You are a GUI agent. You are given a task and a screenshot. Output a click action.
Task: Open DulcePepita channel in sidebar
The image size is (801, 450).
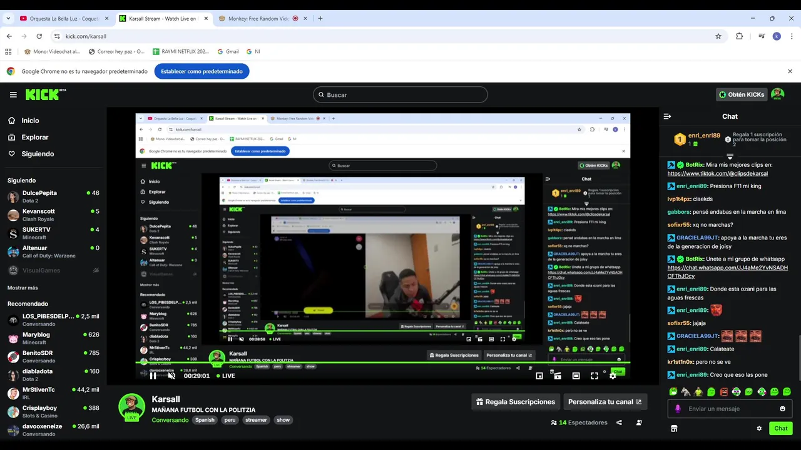pyautogui.click(x=53, y=197)
